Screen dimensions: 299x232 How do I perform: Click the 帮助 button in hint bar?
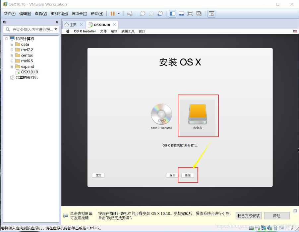click(x=277, y=216)
